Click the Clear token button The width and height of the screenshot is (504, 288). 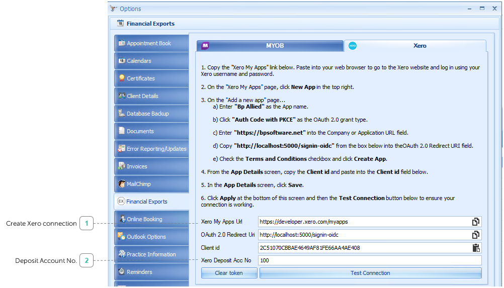pyautogui.click(x=229, y=273)
